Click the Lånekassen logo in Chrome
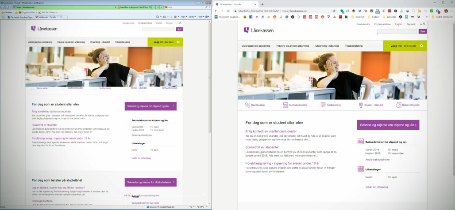 258,30
